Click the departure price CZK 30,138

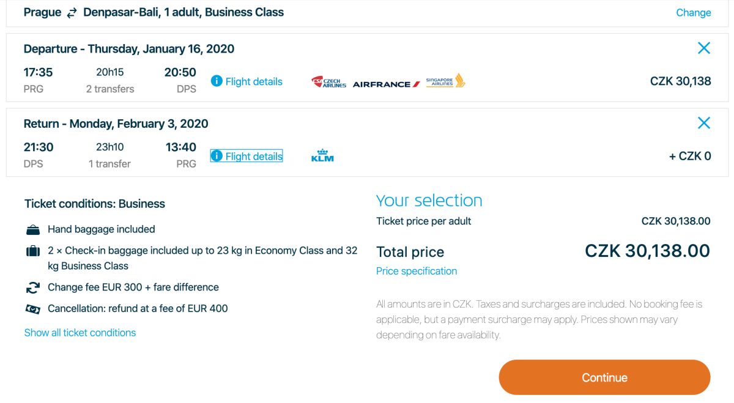[680, 81]
